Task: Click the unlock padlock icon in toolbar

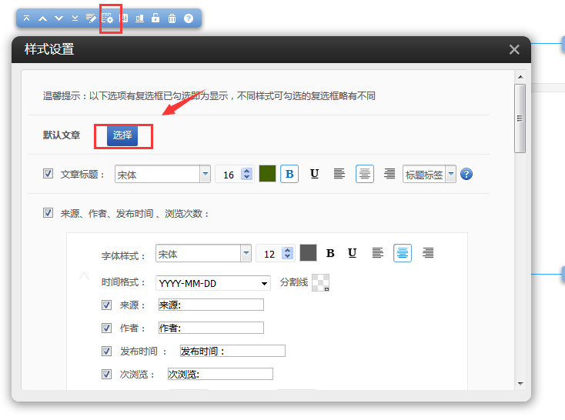Action: [155, 18]
